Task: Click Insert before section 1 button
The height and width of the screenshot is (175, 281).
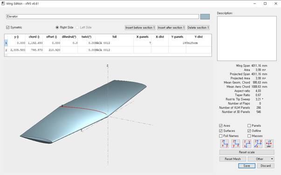Action: (140, 28)
